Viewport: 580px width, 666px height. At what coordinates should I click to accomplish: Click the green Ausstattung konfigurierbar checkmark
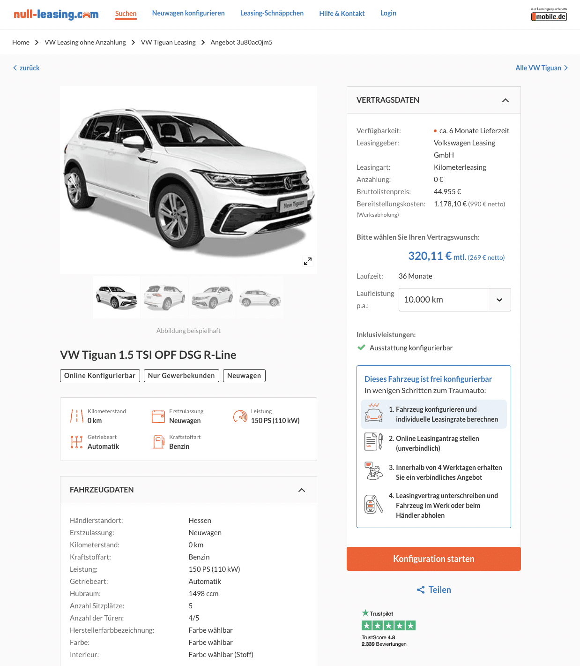[x=361, y=348]
